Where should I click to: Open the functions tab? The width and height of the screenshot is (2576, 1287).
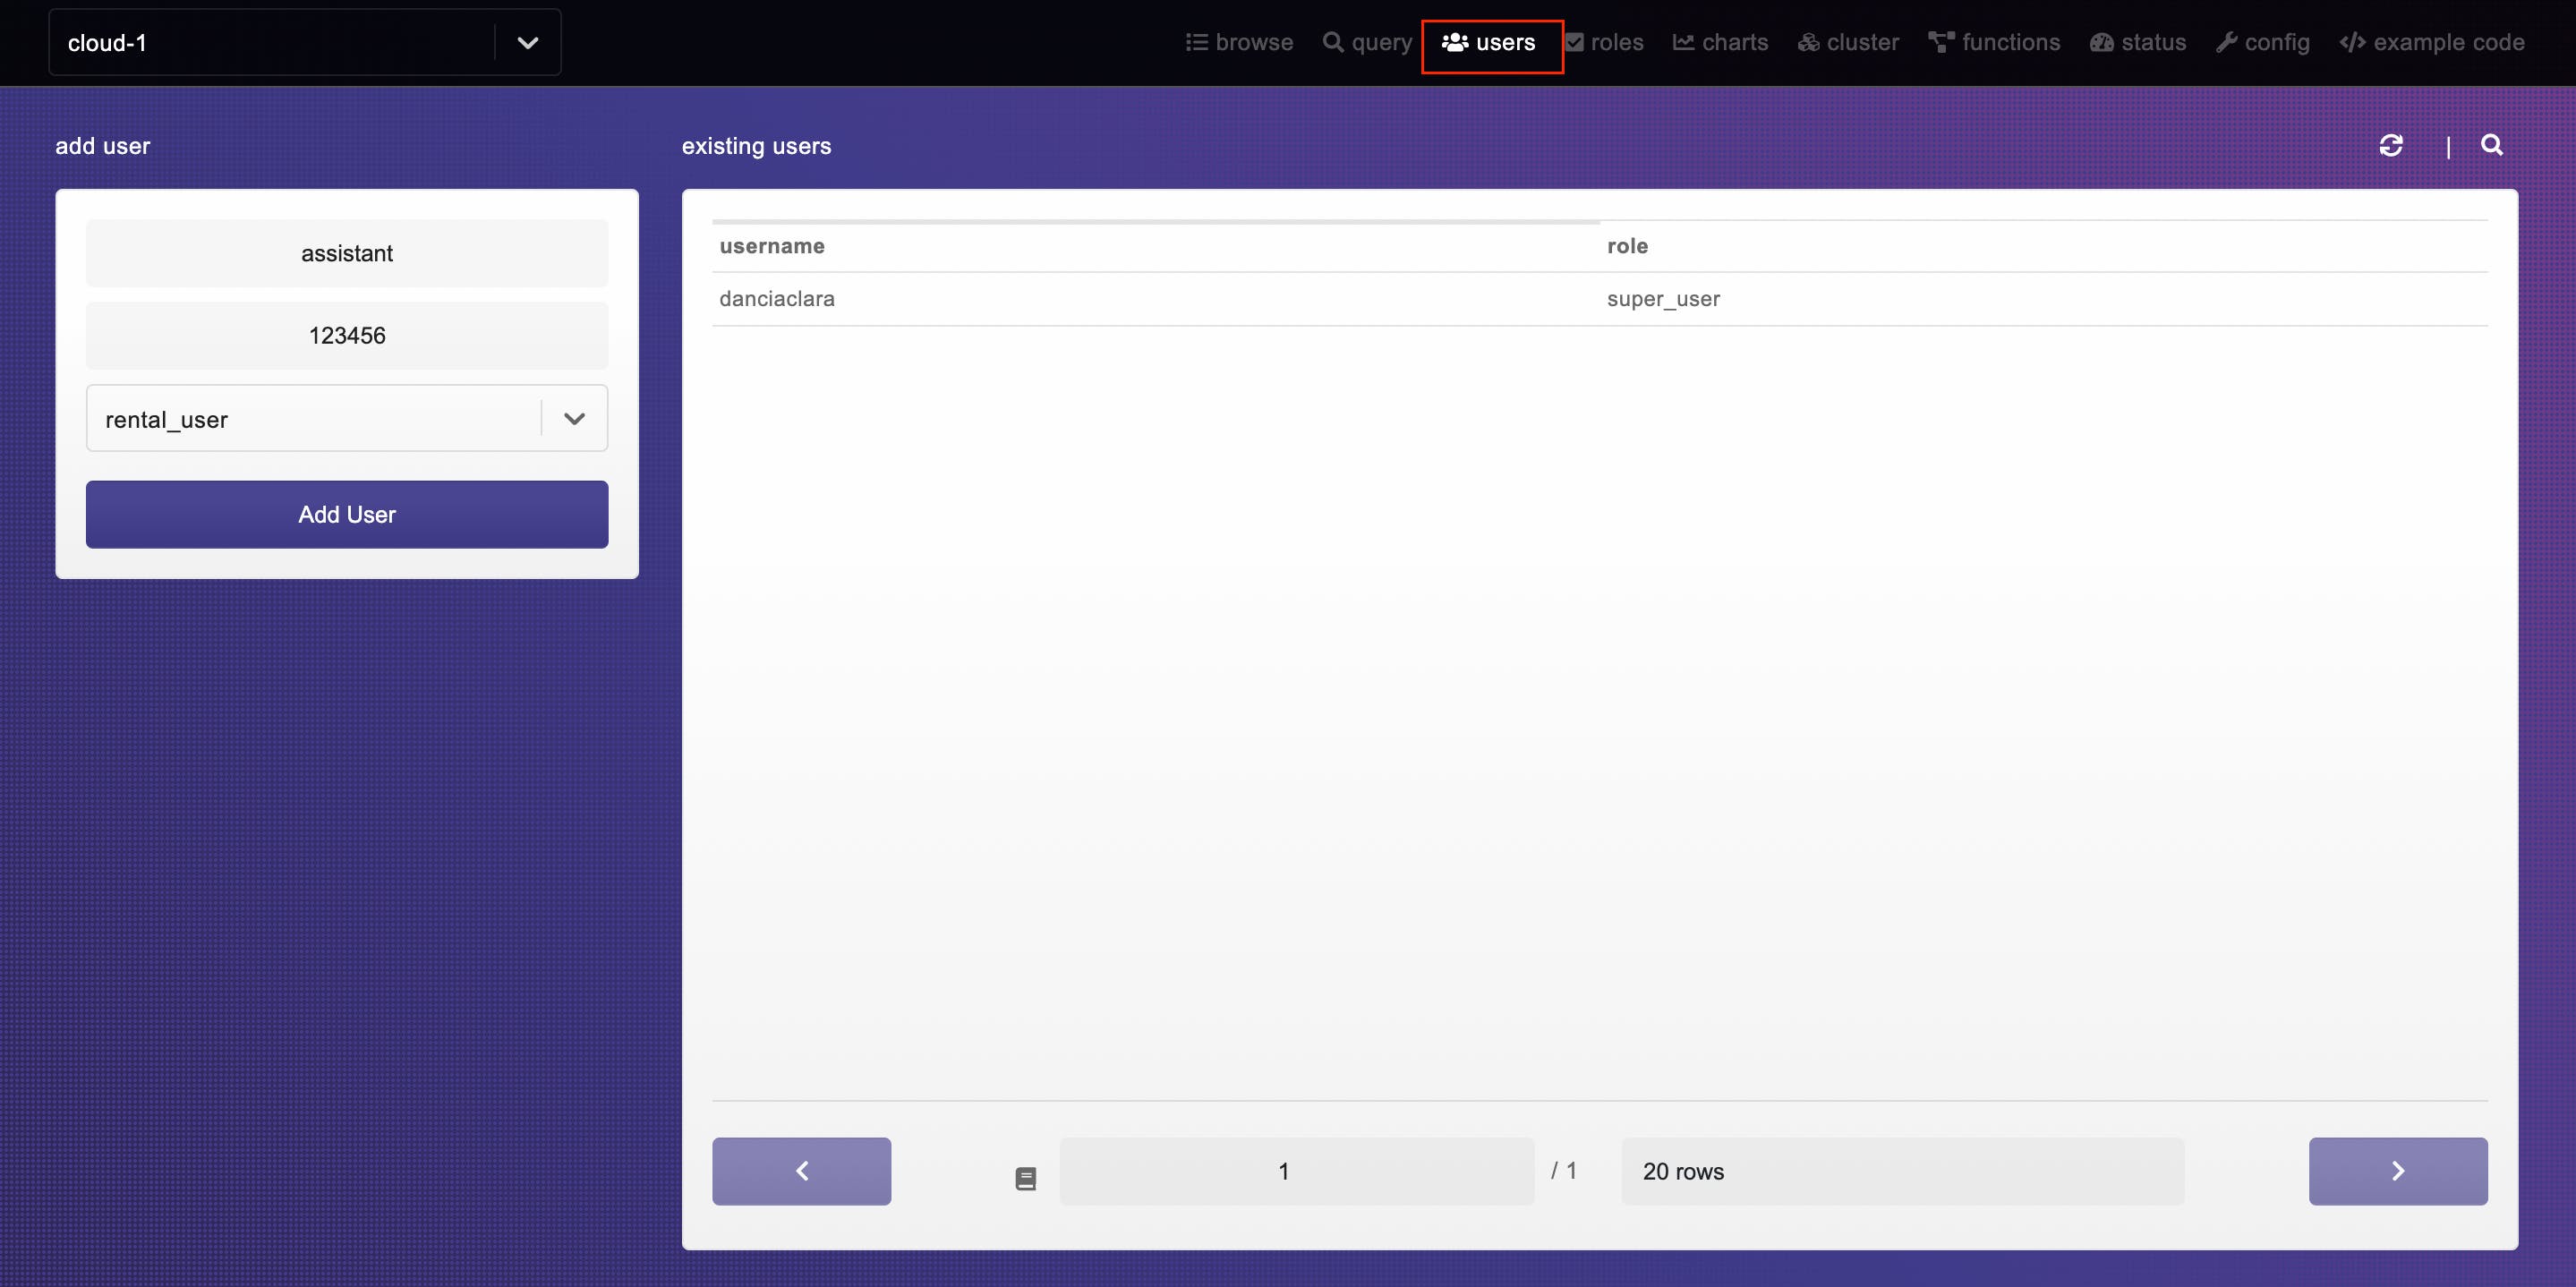point(1994,43)
